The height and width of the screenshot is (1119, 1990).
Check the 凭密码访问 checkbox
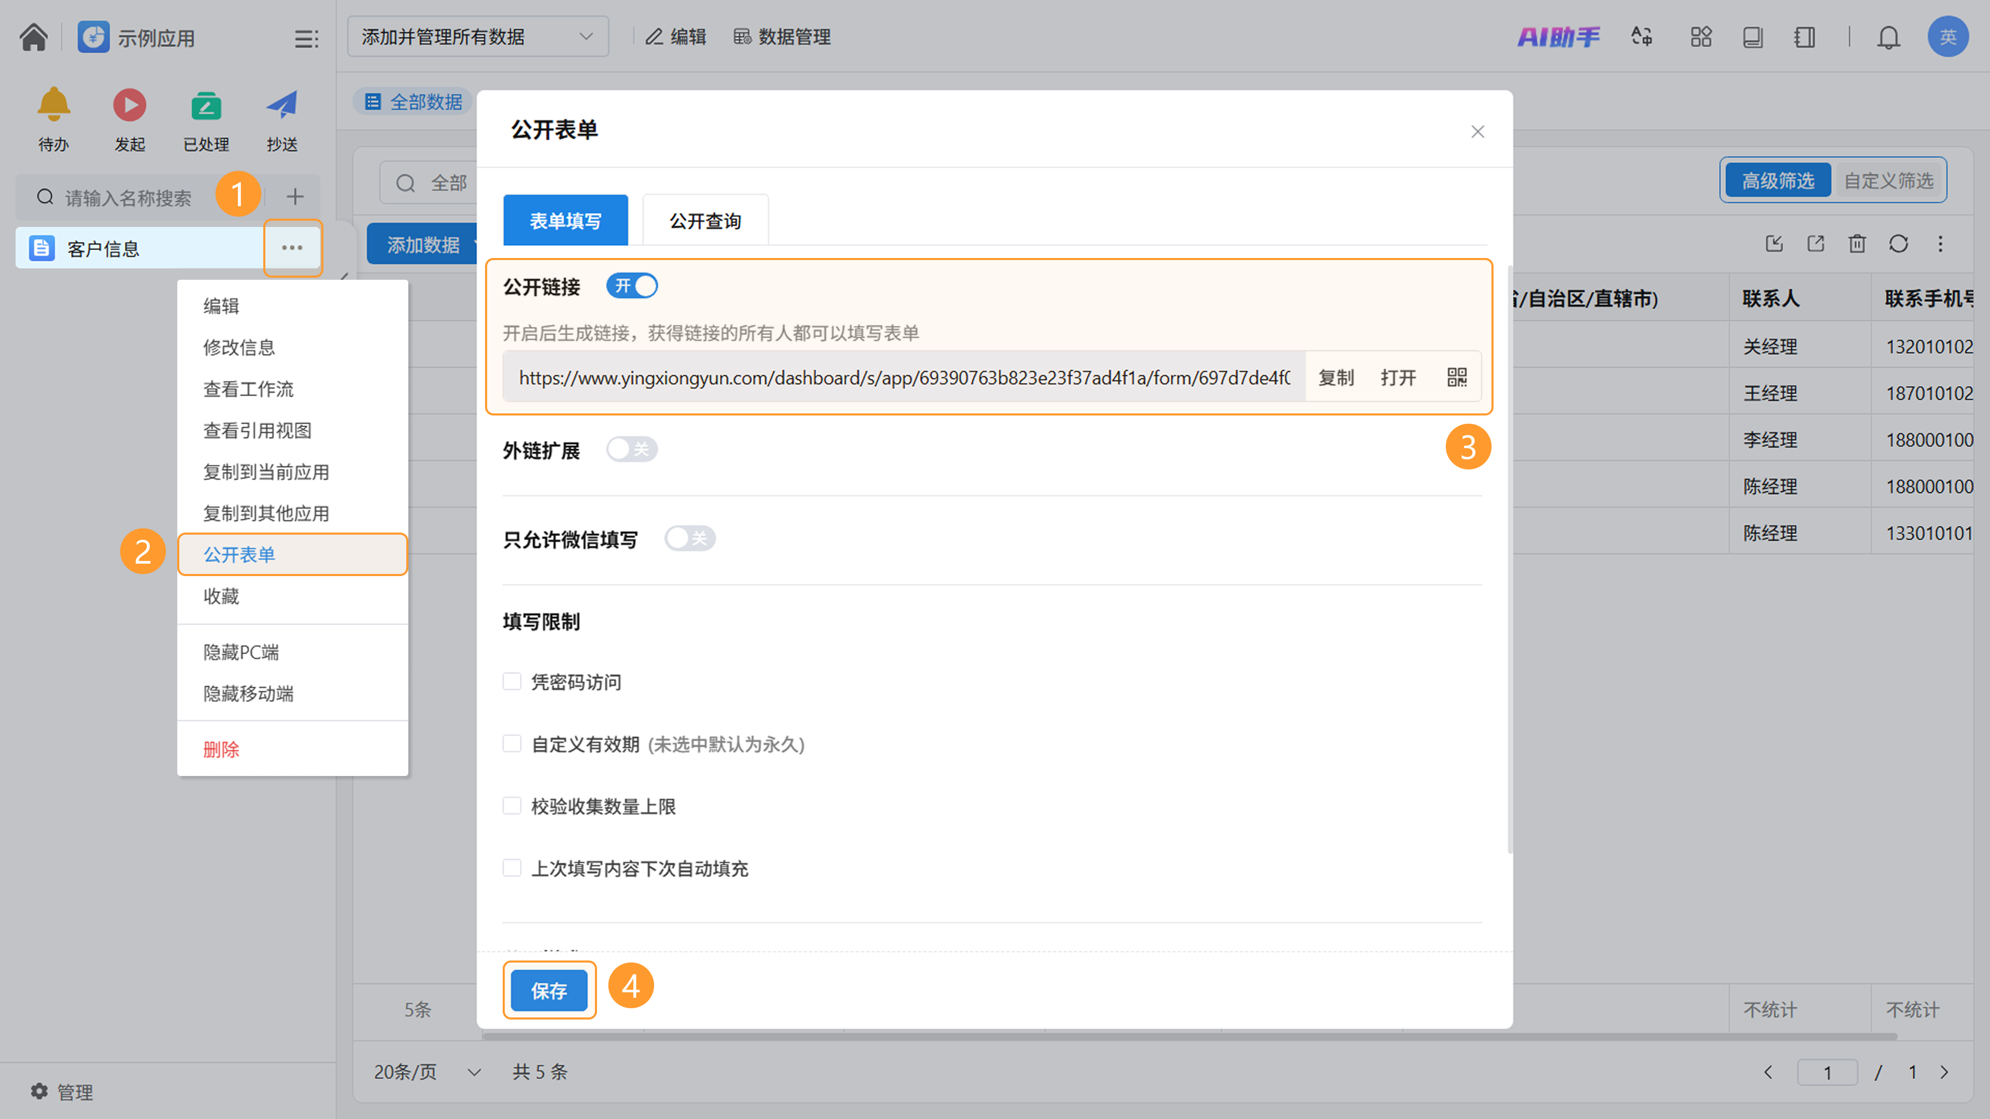pyautogui.click(x=511, y=681)
